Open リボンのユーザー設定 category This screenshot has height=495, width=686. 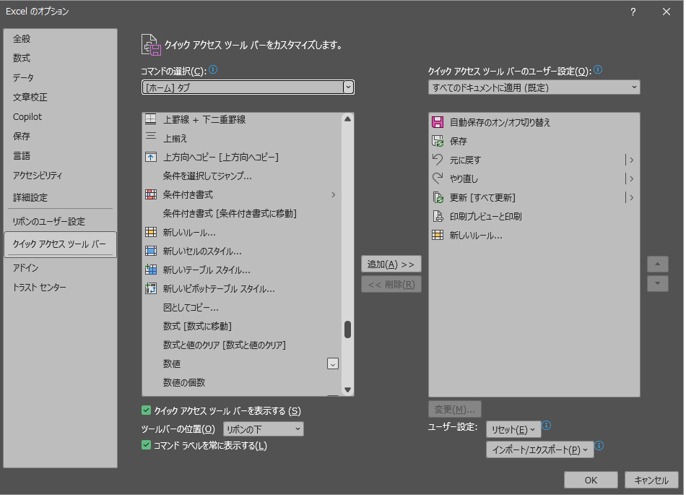60,221
